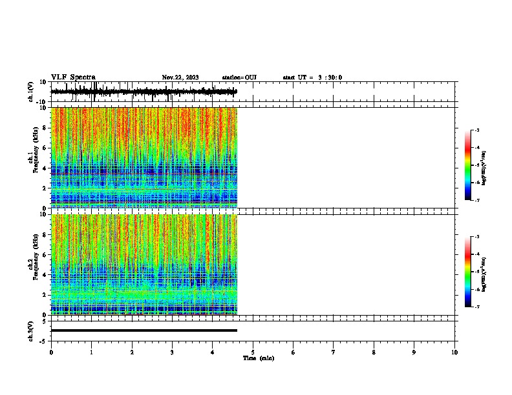
Task: Click the "-10" tick on ch.1(V) axis
Action: [x=42, y=101]
